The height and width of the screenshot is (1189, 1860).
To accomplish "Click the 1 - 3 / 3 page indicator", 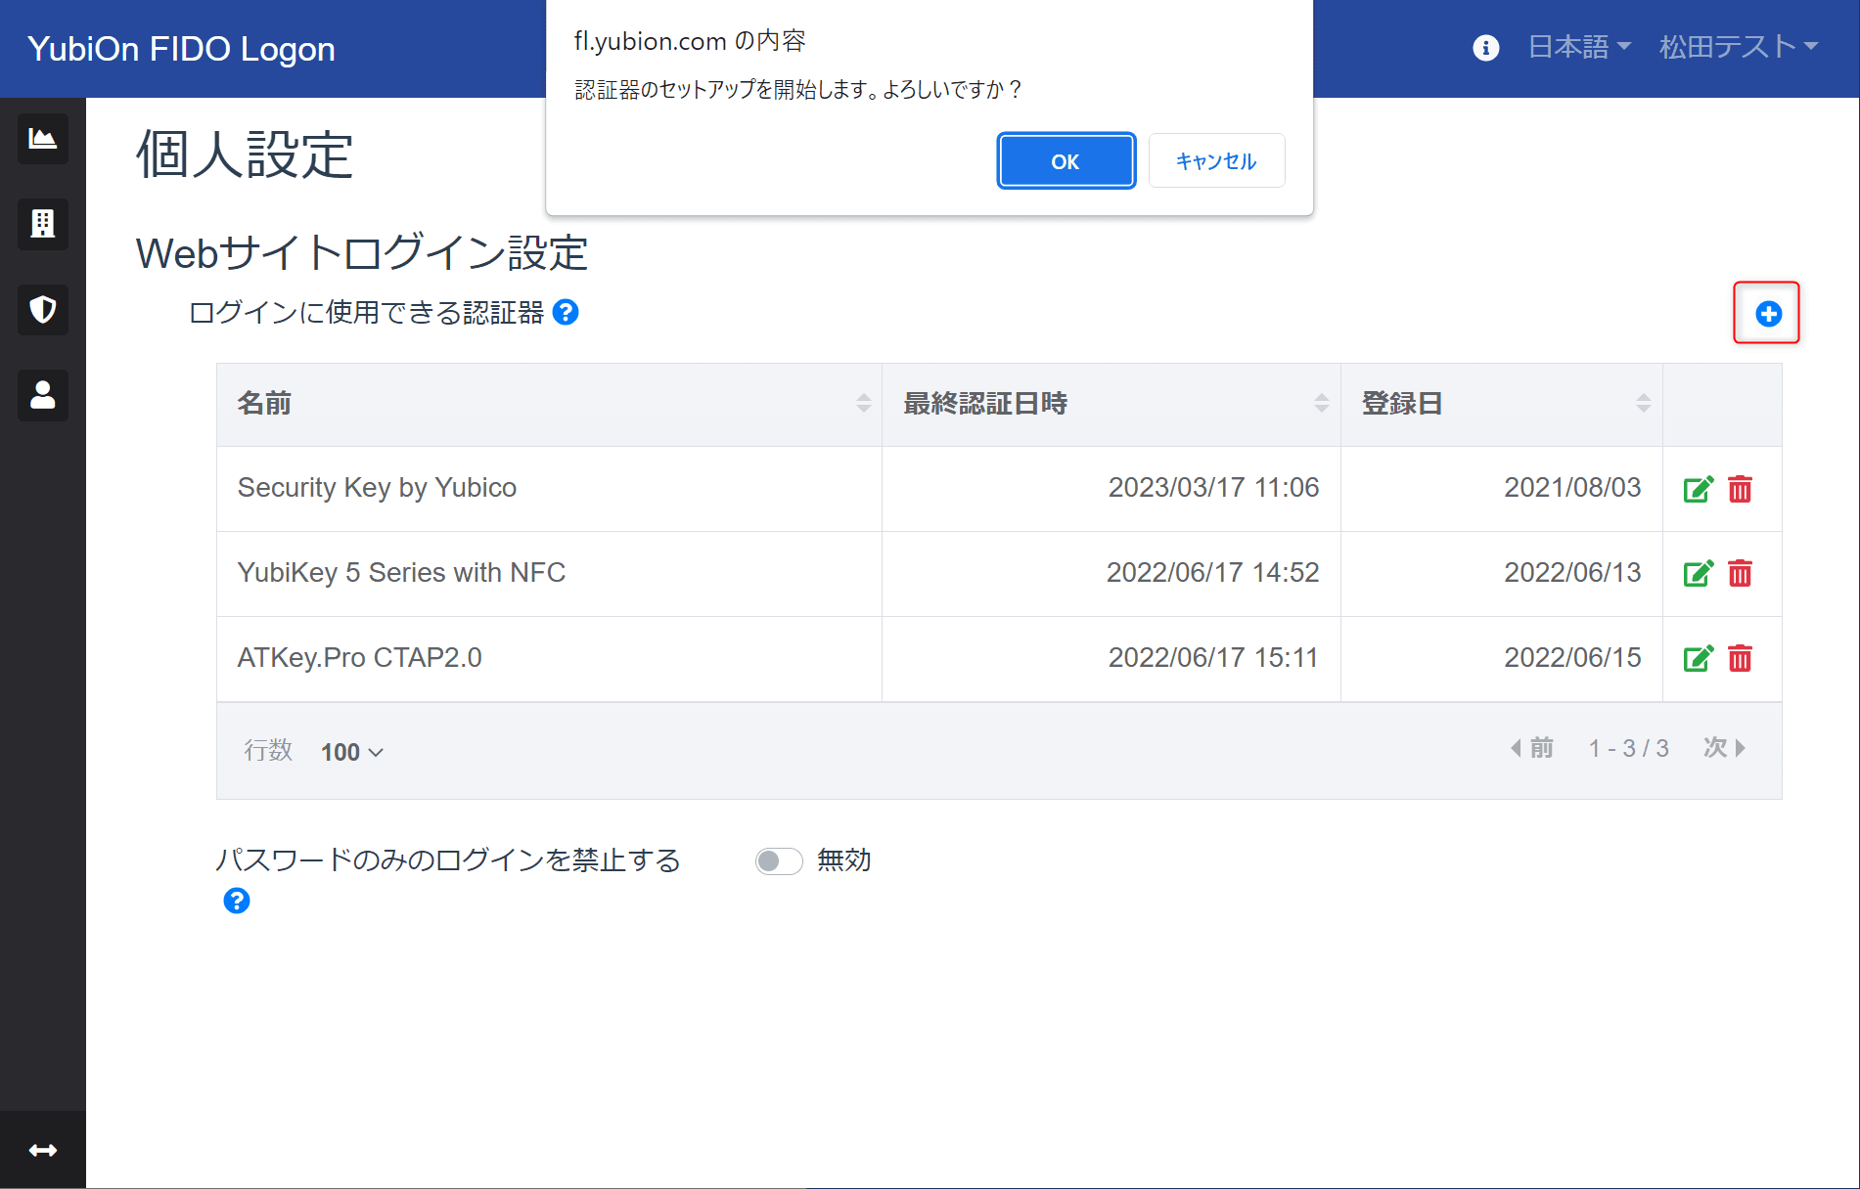I will 1628,748.
